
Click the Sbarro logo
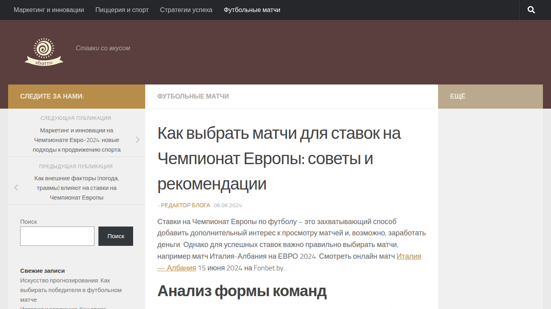[44, 52]
